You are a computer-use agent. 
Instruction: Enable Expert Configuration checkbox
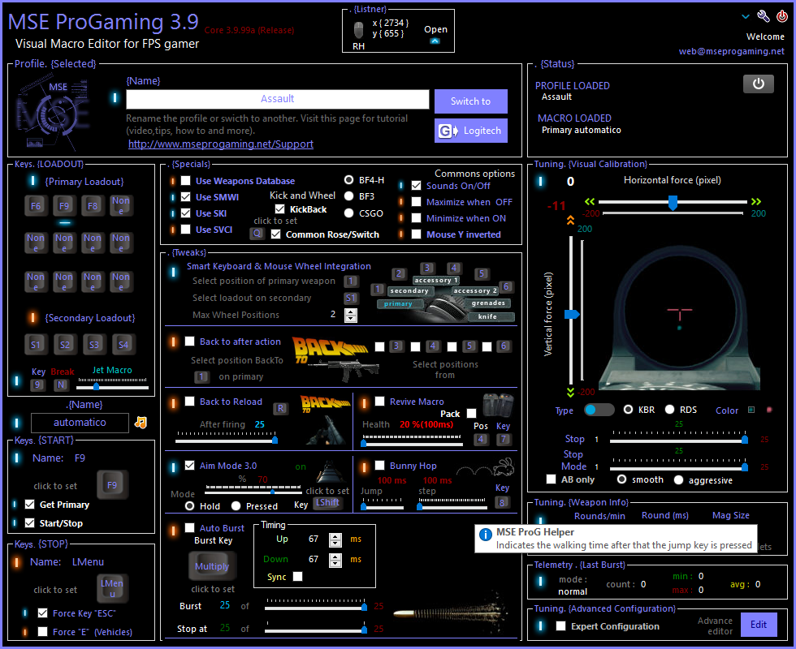point(561,626)
